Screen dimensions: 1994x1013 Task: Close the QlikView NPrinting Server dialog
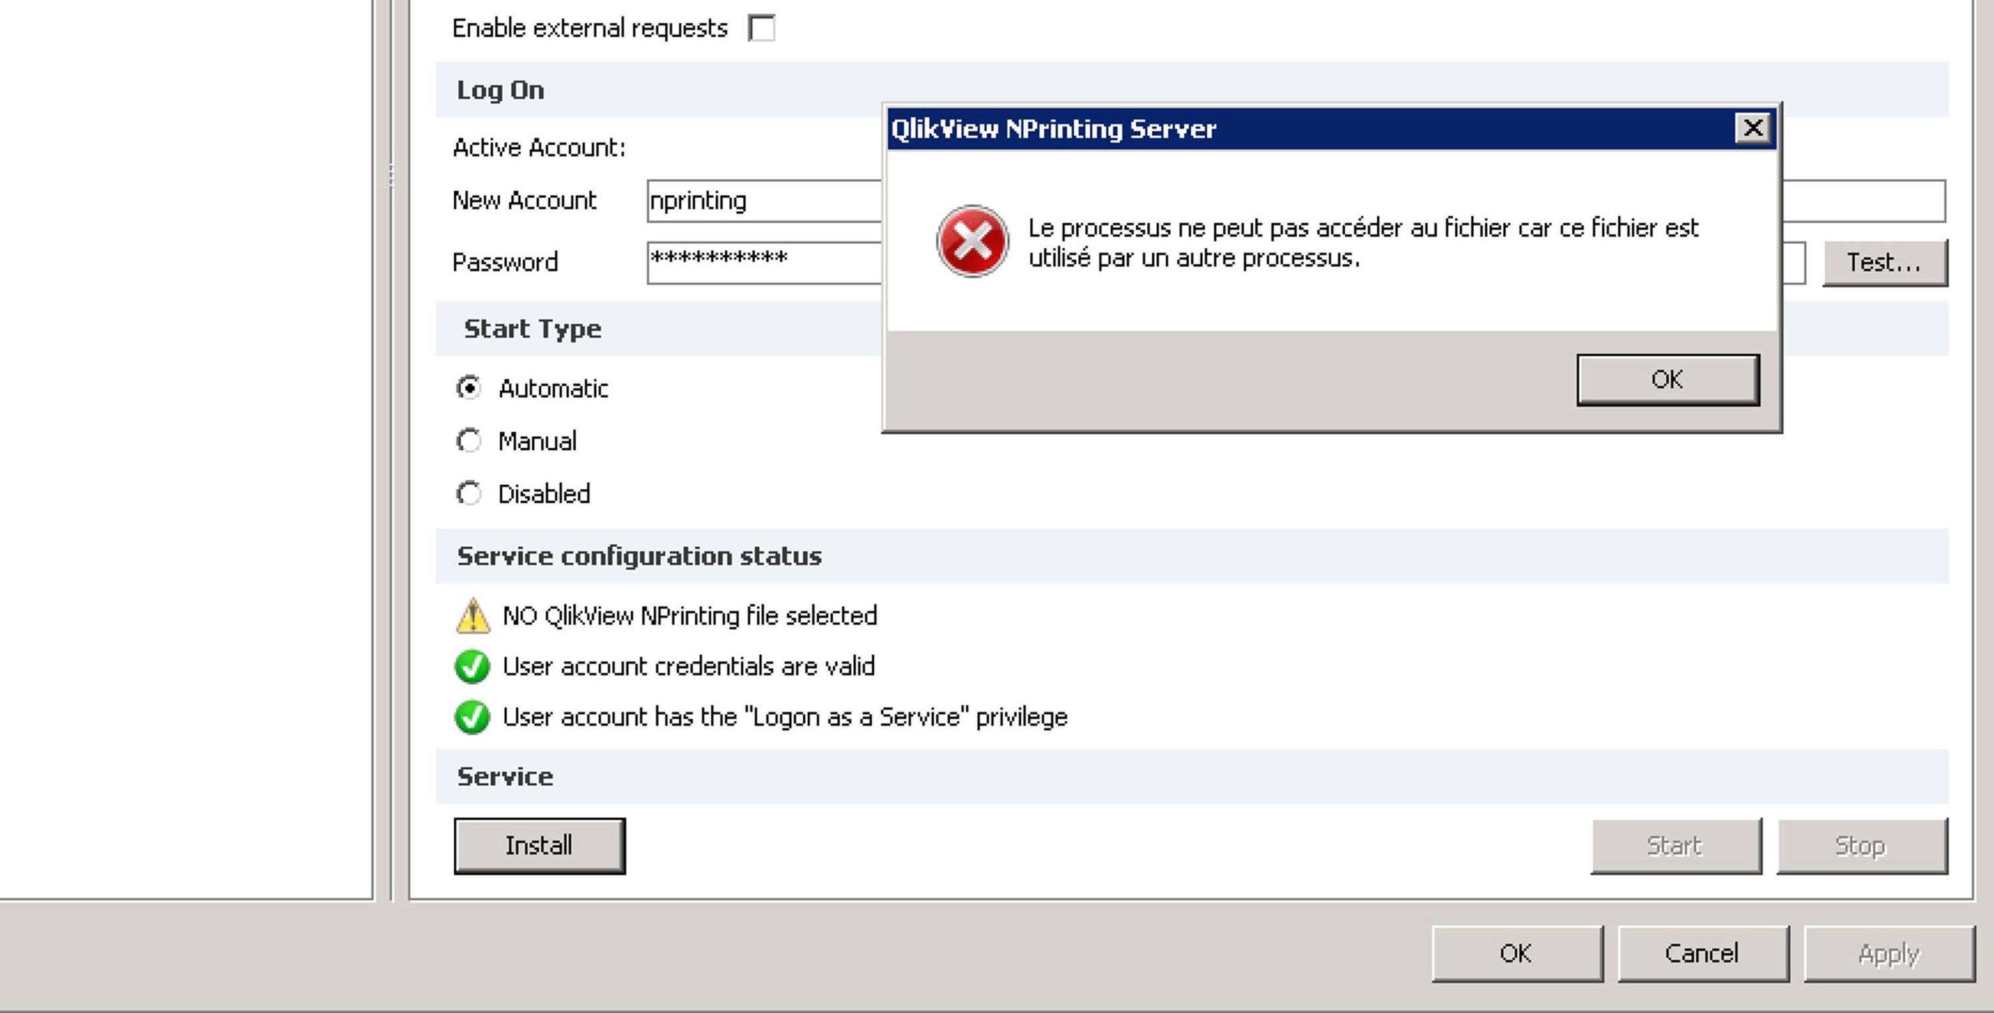click(1752, 128)
